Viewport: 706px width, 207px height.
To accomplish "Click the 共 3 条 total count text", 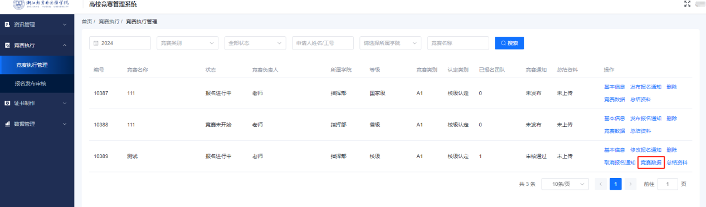I will tap(527, 184).
